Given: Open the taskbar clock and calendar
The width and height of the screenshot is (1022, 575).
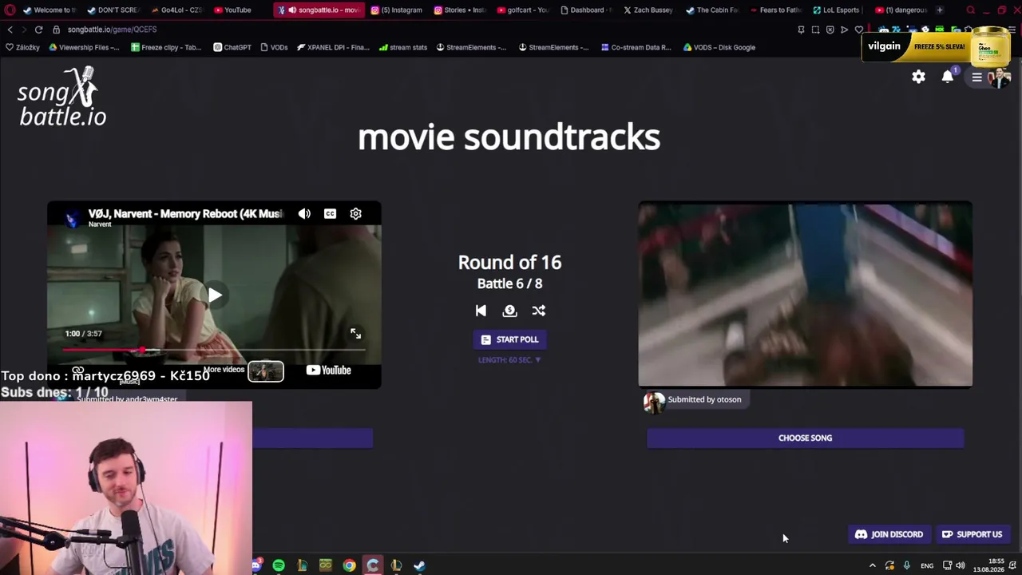Looking at the screenshot, I should tap(988, 565).
